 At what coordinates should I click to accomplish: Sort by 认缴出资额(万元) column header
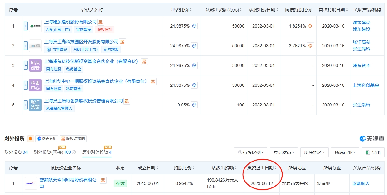click(x=224, y=10)
